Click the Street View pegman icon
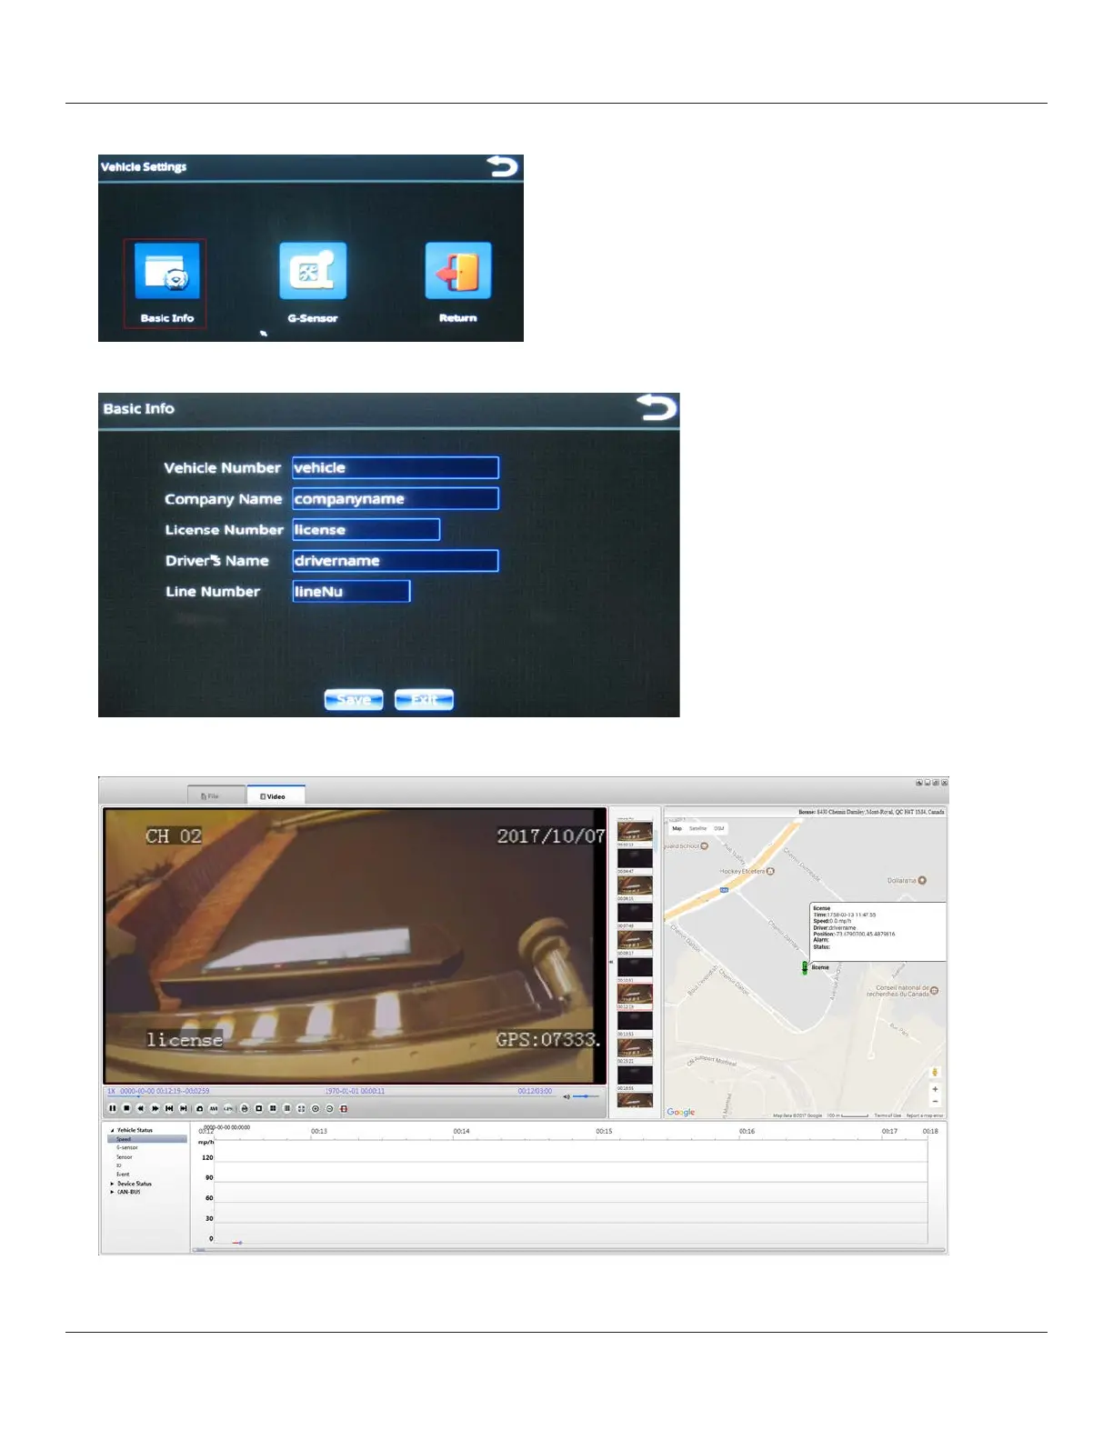This screenshot has height=1440, width=1113. click(935, 1073)
